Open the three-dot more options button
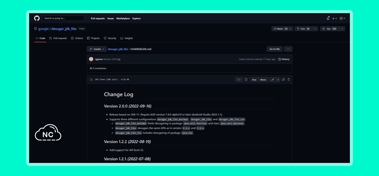 (288, 49)
